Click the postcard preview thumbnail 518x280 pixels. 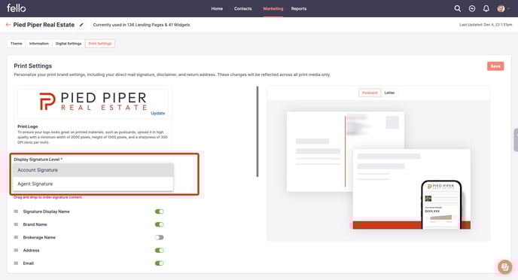point(379,170)
